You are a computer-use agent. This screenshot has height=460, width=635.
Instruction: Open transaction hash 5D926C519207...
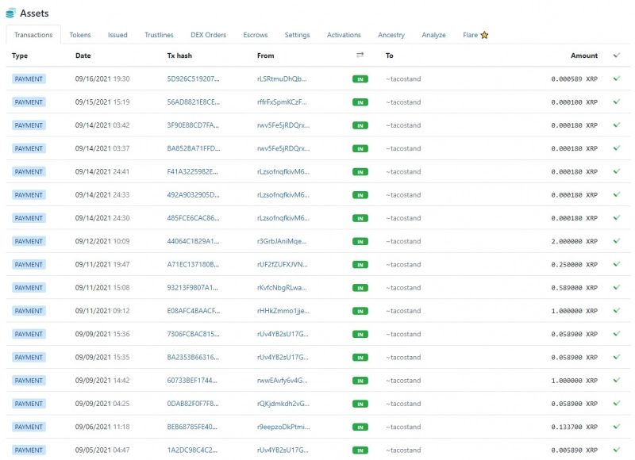click(193, 79)
